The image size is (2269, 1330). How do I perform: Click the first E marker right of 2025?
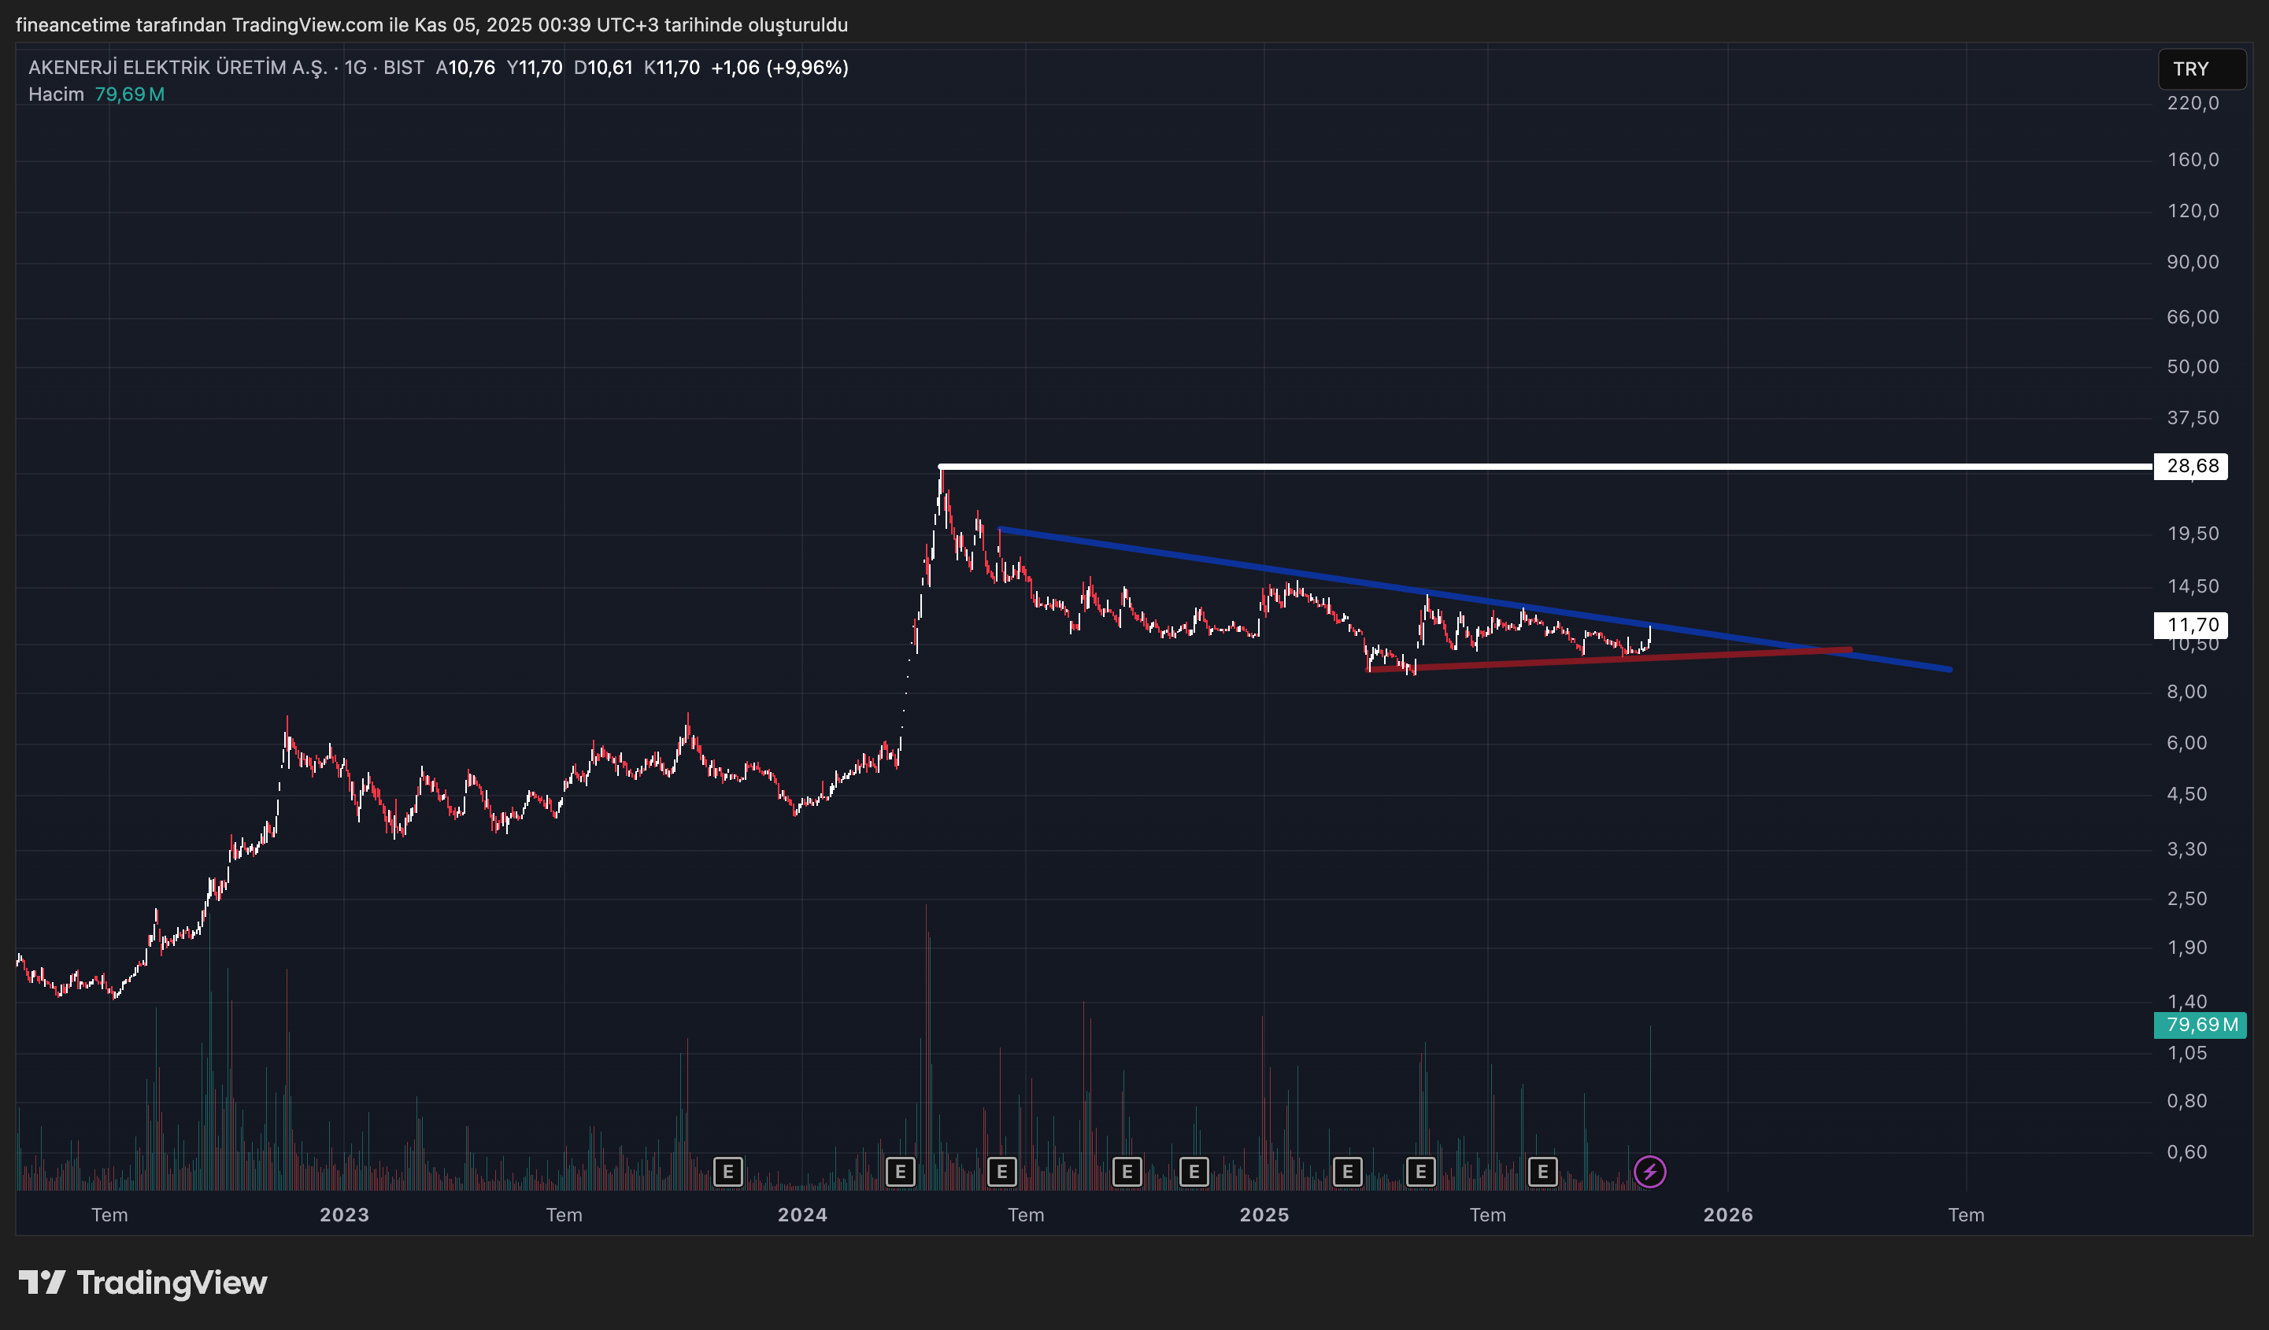tap(1347, 1172)
